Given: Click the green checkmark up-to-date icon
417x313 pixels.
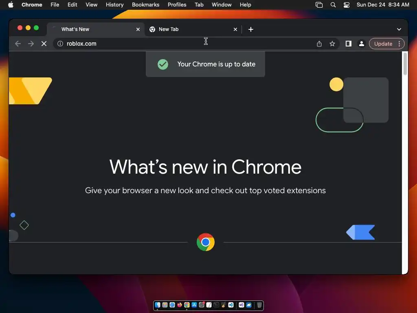Looking at the screenshot, I should point(163,64).
